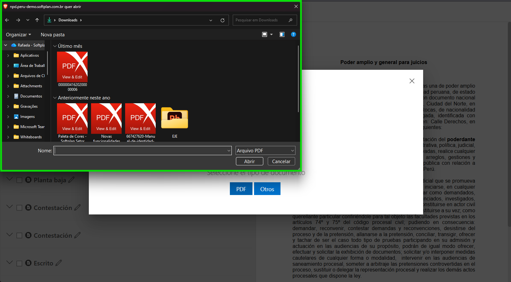
Task: Check the Planta baja checkbox
Action: [19, 180]
